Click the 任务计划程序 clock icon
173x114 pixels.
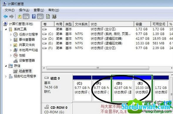tap(16, 34)
